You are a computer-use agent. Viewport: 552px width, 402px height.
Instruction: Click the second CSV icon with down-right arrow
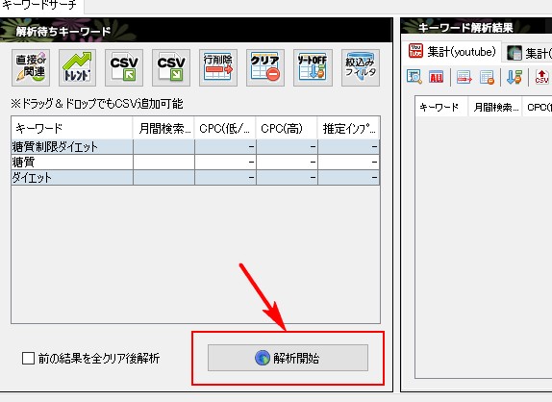(171, 67)
